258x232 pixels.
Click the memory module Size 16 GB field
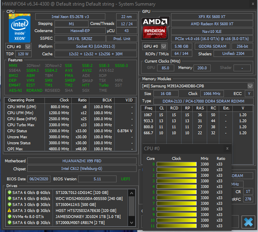click(x=166, y=94)
